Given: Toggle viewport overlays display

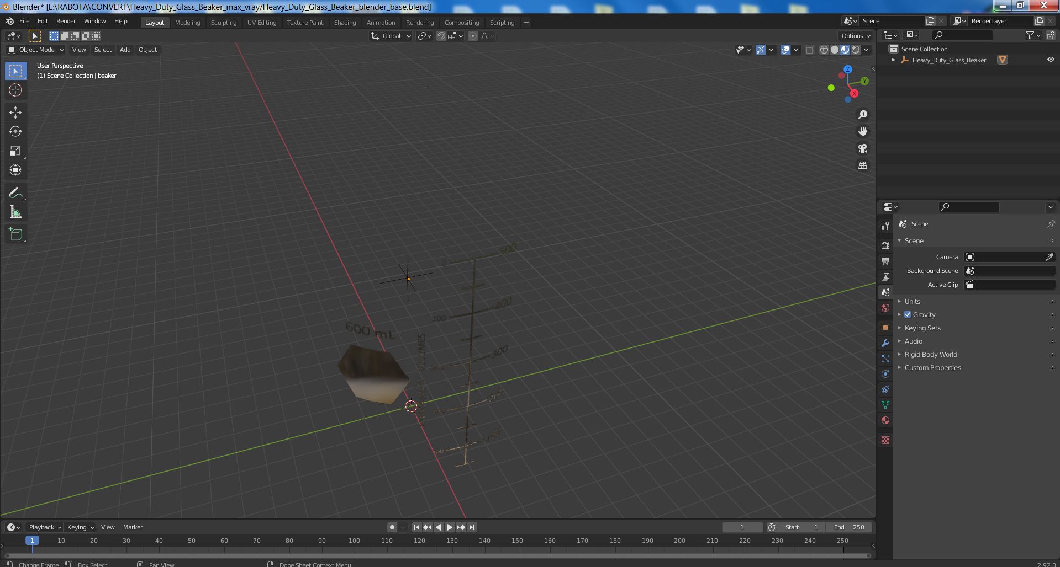Looking at the screenshot, I should pos(785,50).
